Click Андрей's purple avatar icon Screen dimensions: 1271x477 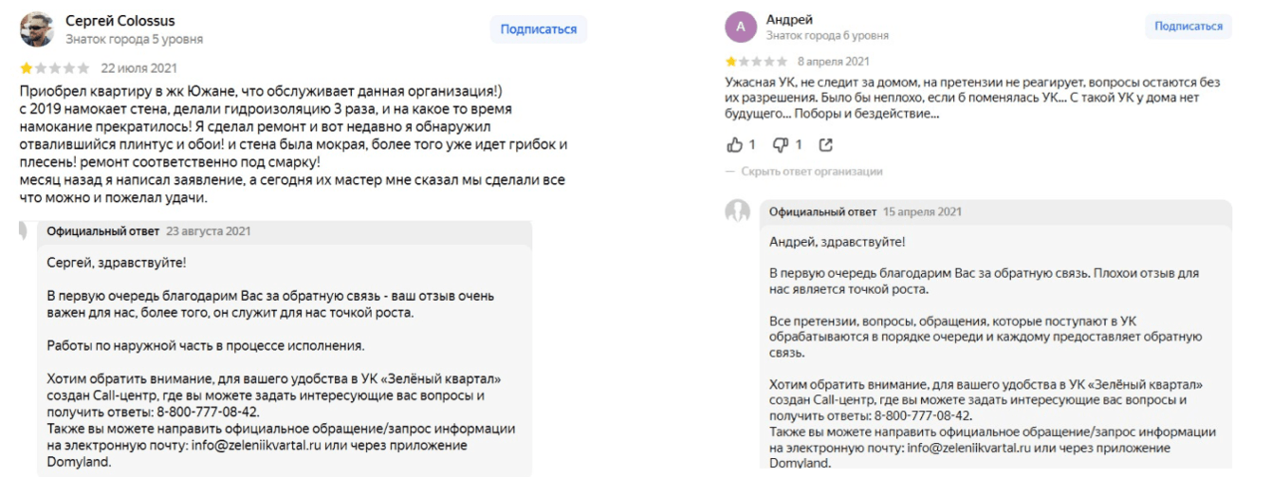click(741, 28)
